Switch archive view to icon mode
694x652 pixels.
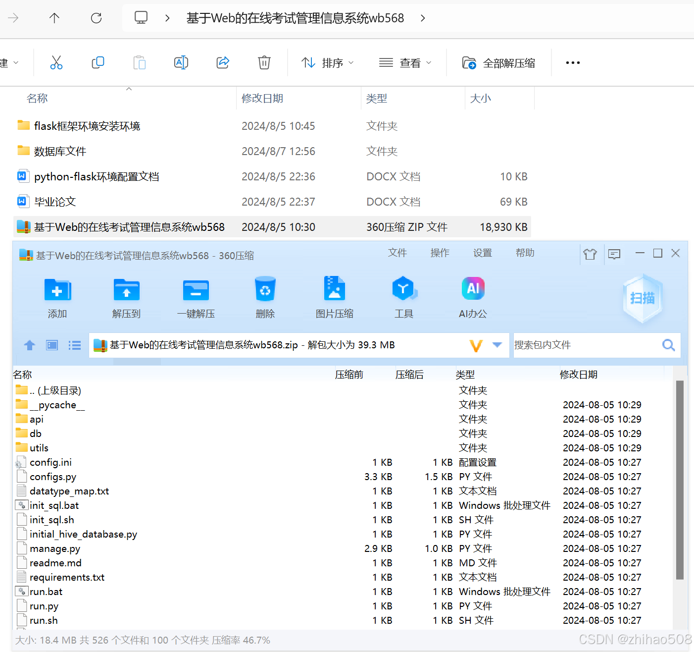(51, 345)
